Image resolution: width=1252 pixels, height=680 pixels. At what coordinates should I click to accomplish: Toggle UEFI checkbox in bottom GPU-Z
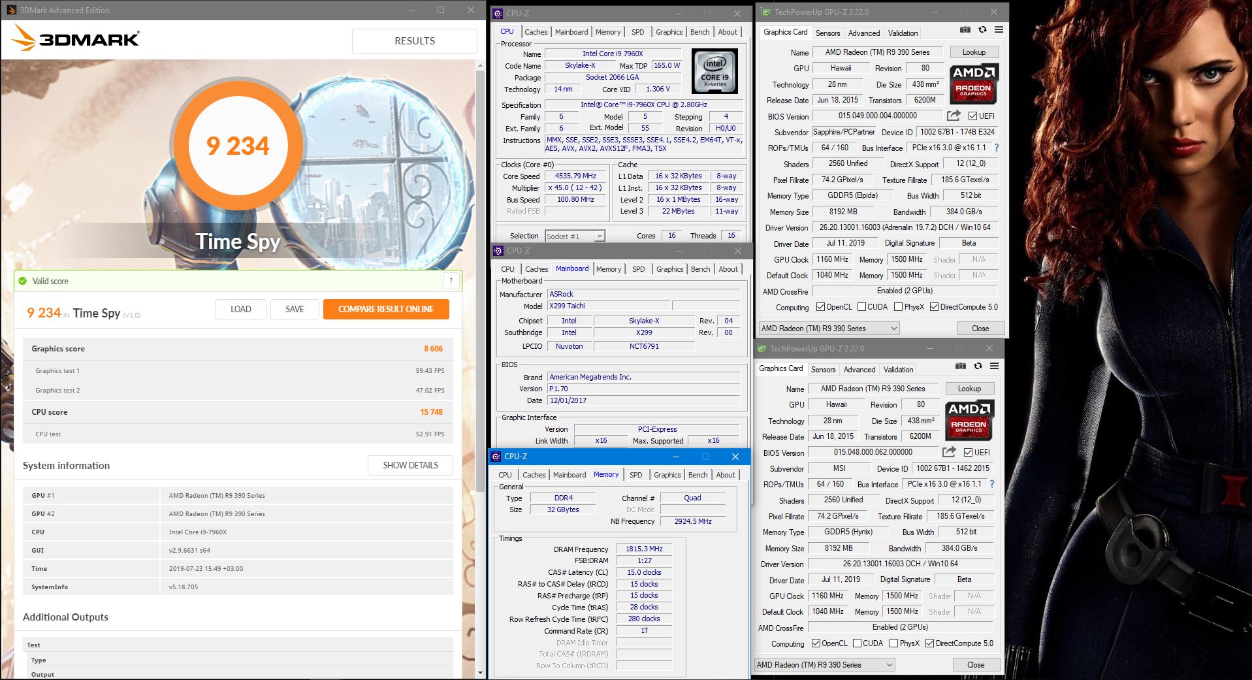click(x=968, y=453)
